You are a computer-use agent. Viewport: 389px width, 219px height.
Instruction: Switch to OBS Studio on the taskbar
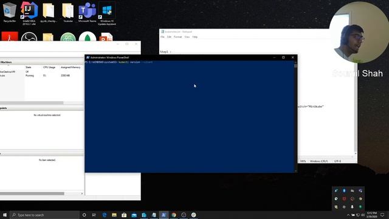[184, 215]
